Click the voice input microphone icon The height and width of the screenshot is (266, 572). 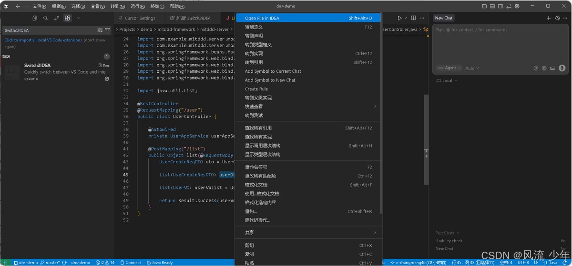point(562,68)
